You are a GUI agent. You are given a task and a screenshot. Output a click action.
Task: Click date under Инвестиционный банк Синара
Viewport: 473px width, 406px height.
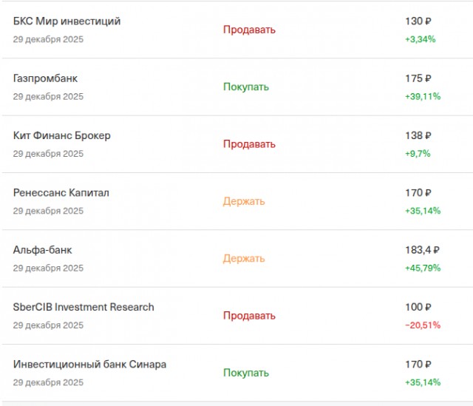[48, 382]
